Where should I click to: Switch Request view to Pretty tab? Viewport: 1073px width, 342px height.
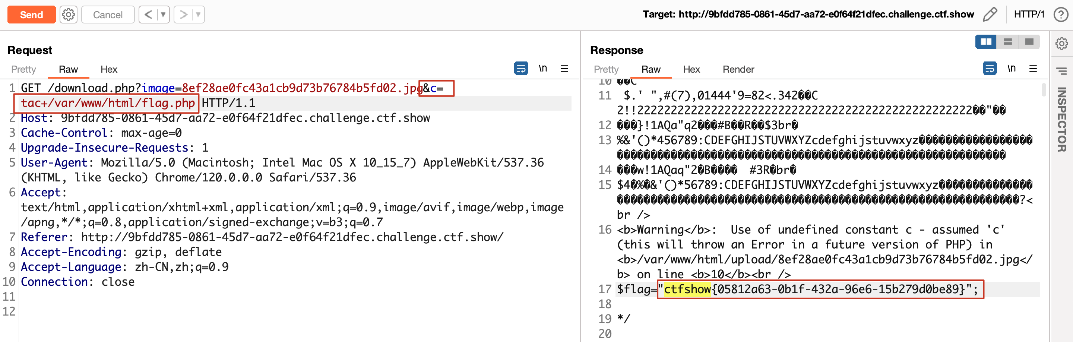point(23,69)
